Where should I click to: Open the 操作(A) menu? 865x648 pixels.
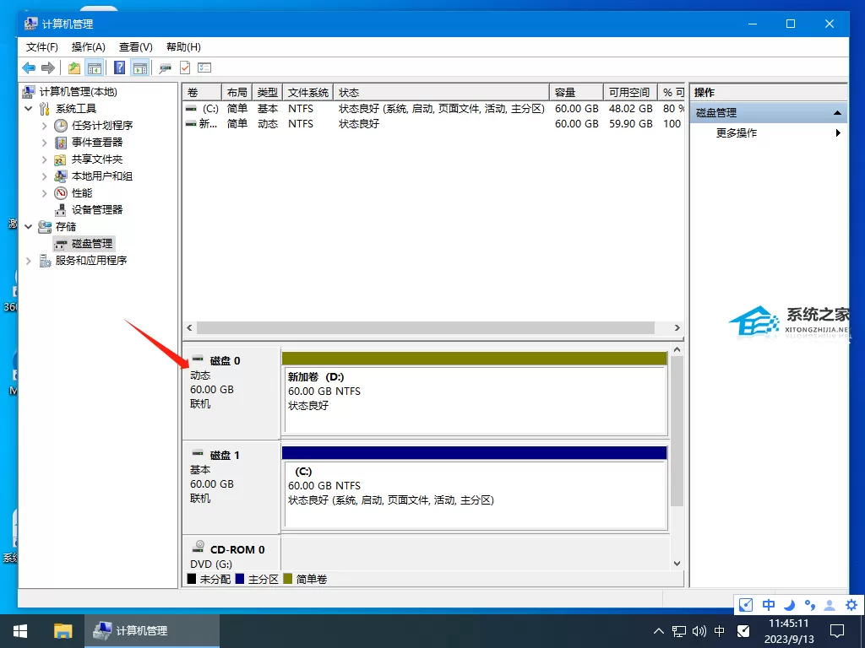[x=88, y=47]
